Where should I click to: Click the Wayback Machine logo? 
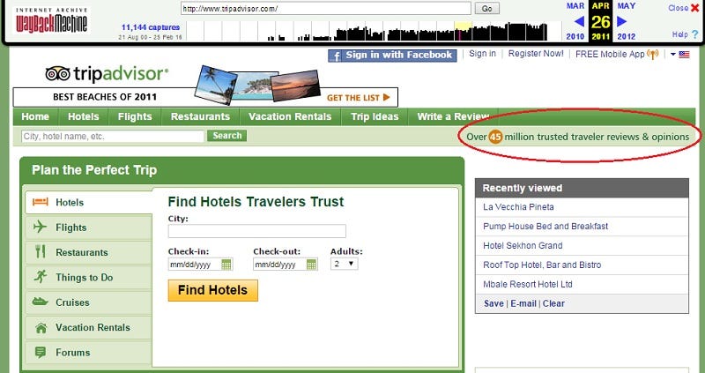click(51, 20)
